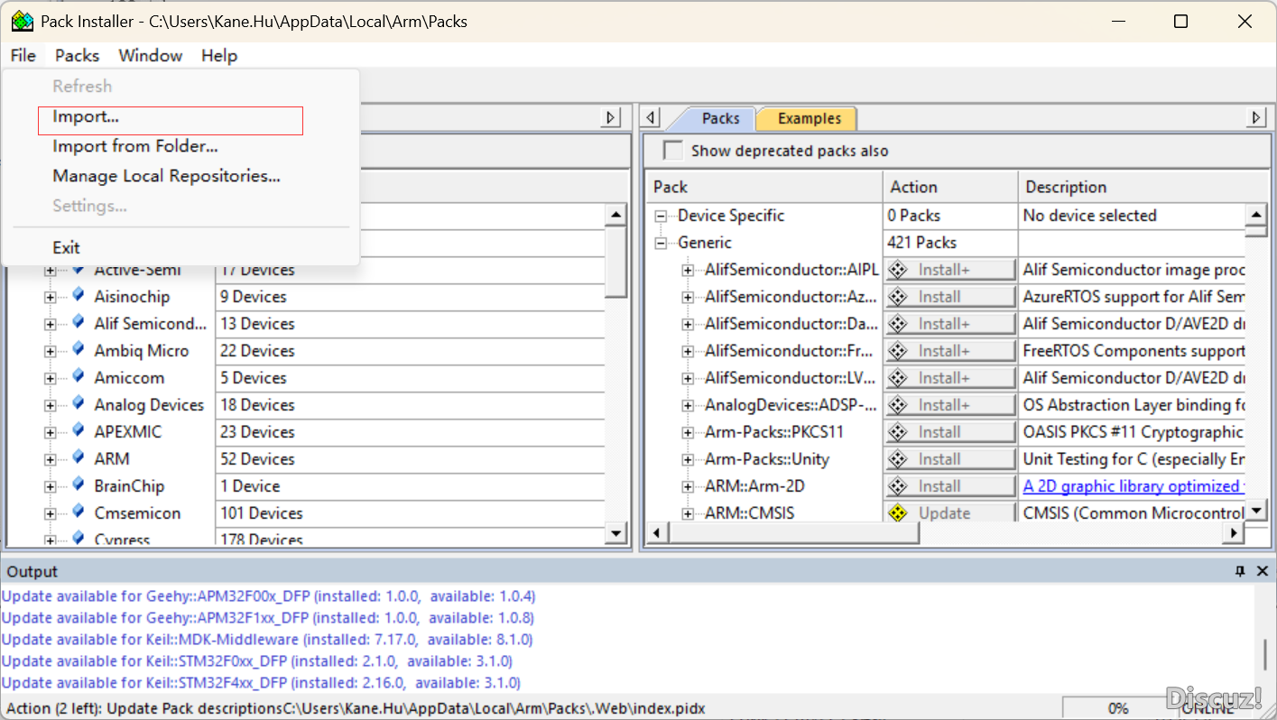Expand the Ambiq Micro vendor node
The width and height of the screenshot is (1277, 720).
coord(51,351)
